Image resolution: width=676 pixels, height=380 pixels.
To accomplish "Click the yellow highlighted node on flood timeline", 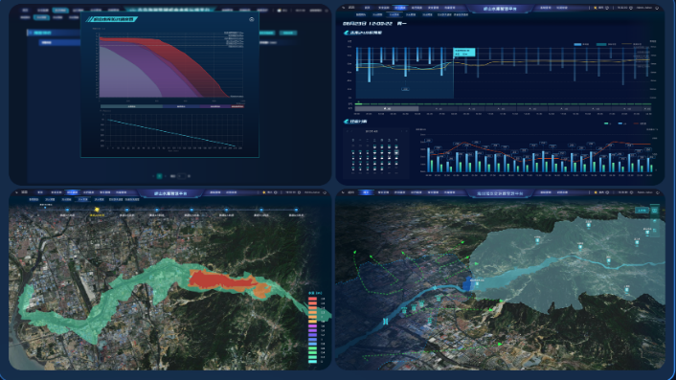I will (x=97, y=210).
